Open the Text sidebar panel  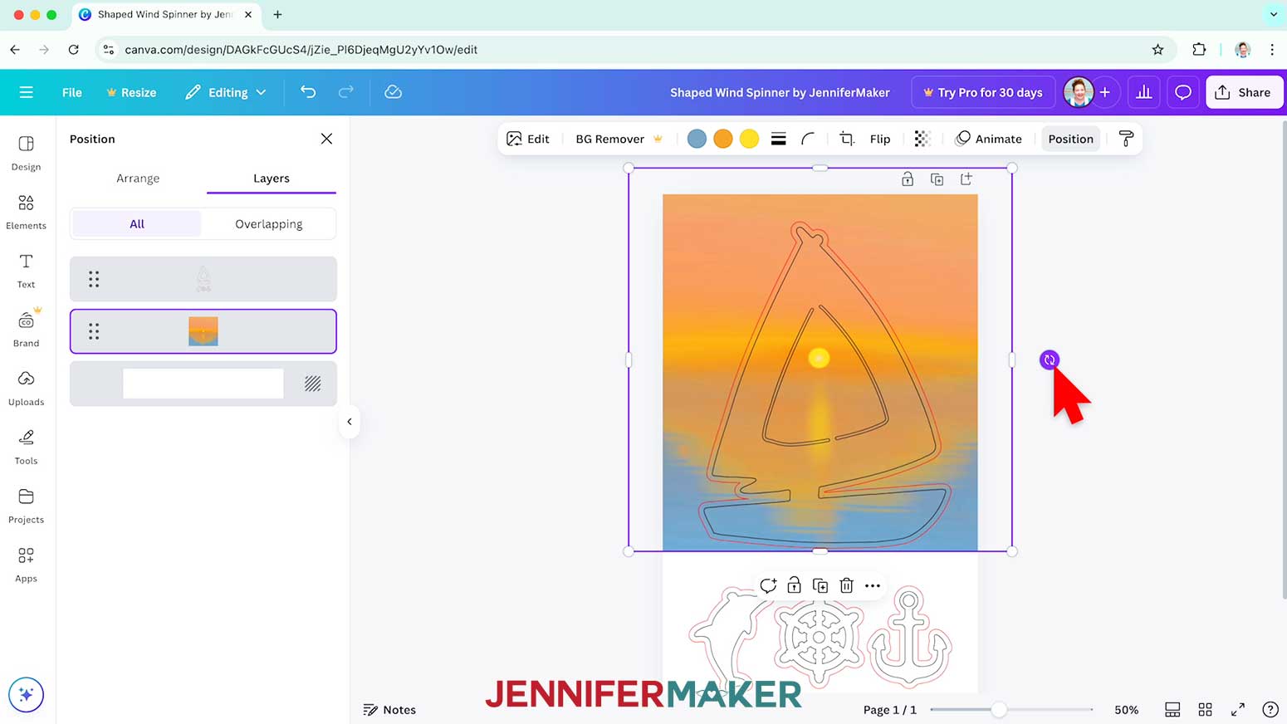click(27, 271)
